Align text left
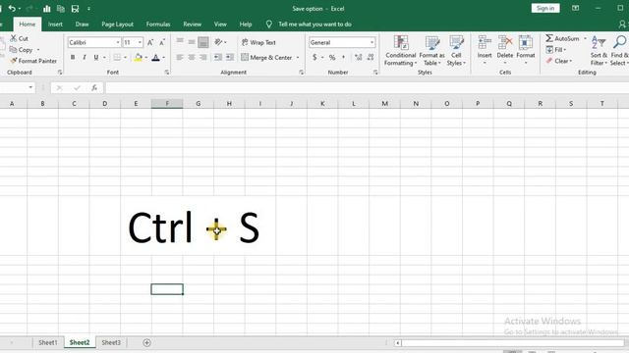Image resolution: width=629 pixels, height=353 pixels. [180, 58]
